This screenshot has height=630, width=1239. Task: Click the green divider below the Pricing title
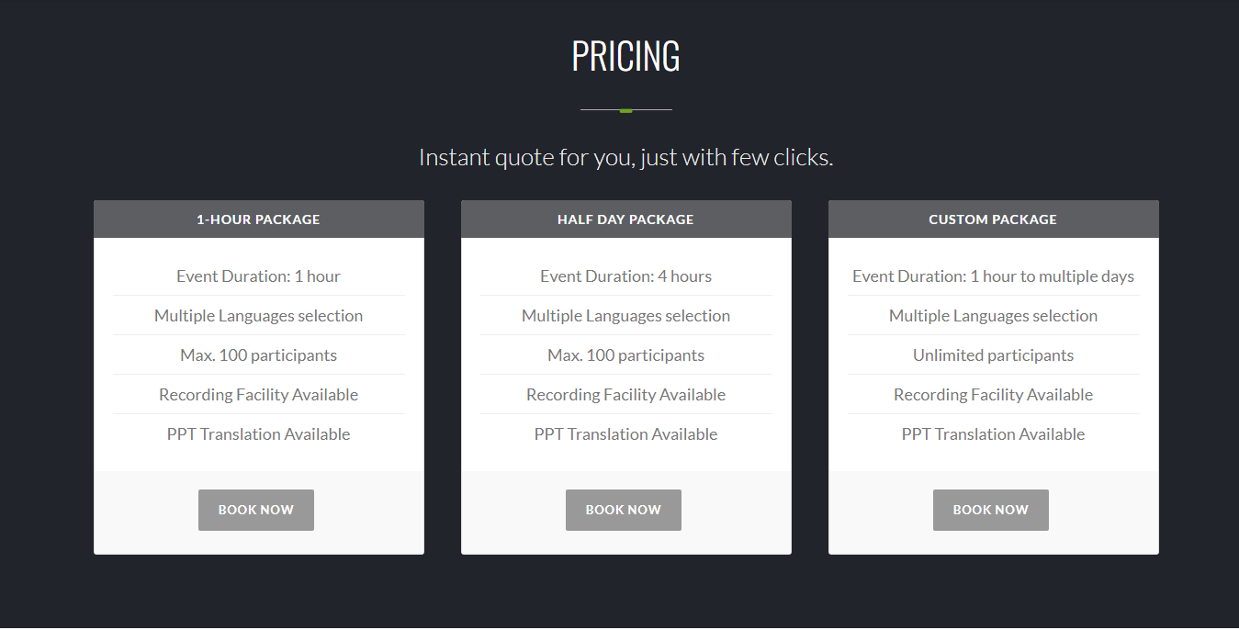click(x=625, y=110)
